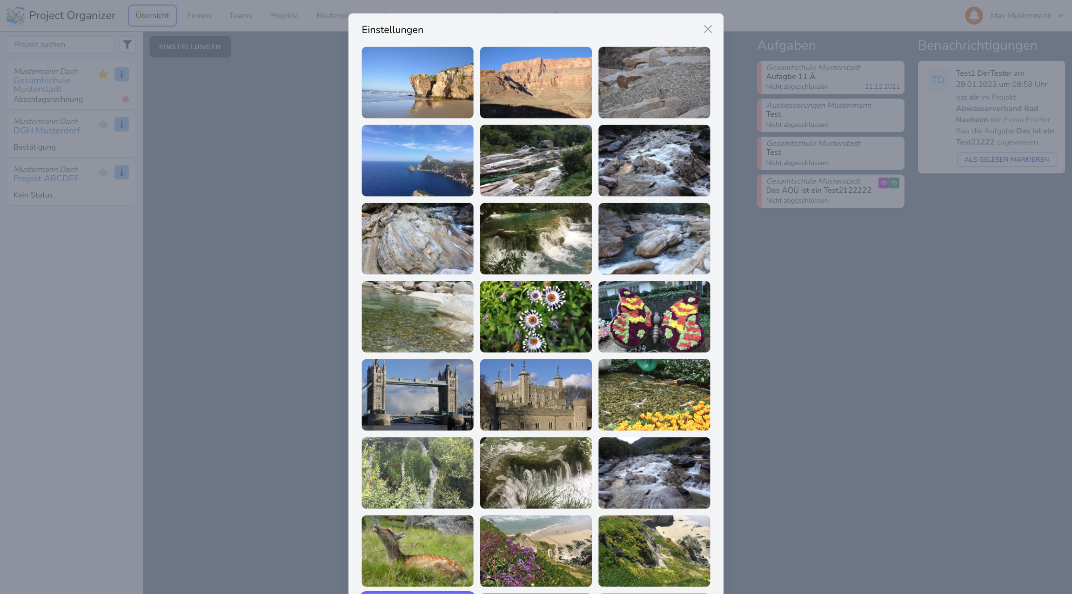Click ALS GELESEN MARKIEREN button

click(x=1007, y=159)
